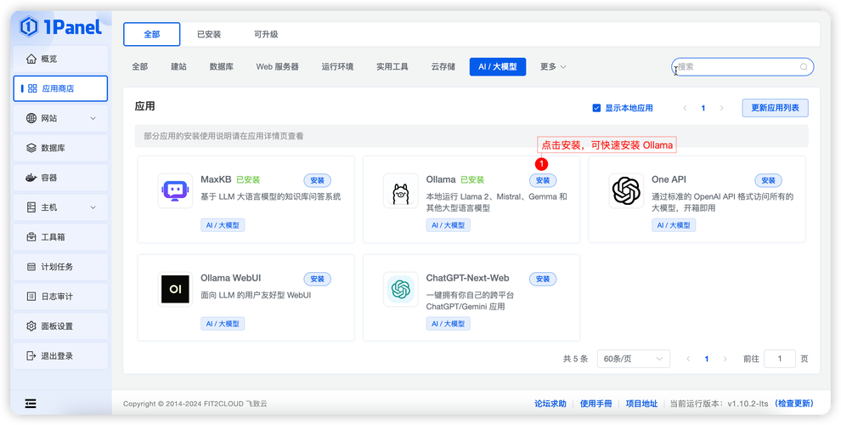The height and width of the screenshot is (425, 841).
Task: Click bottom pagination previous arrow
Action: pyautogui.click(x=688, y=359)
